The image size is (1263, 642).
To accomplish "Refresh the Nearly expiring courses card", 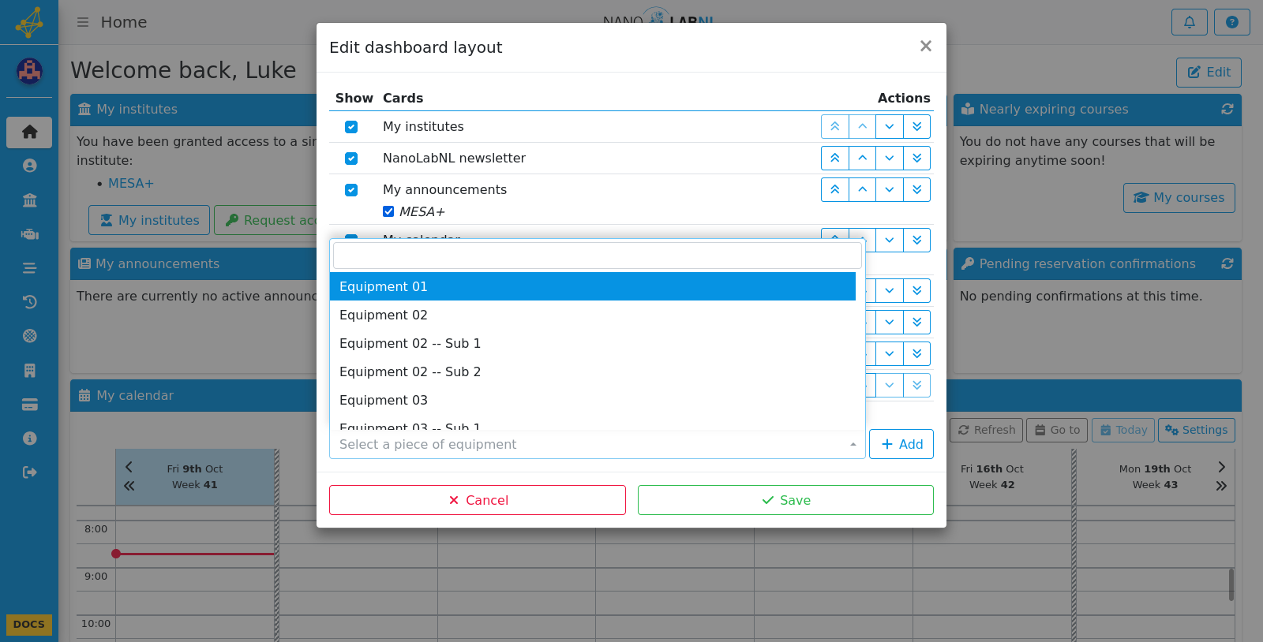I will (1227, 109).
